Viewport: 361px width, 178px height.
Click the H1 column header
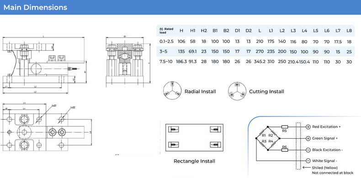(x=192, y=31)
